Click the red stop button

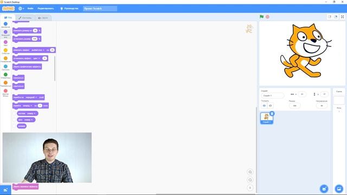267,17
